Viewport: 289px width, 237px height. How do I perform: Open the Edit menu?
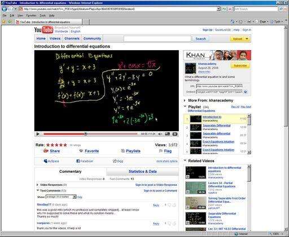tap(12, 15)
